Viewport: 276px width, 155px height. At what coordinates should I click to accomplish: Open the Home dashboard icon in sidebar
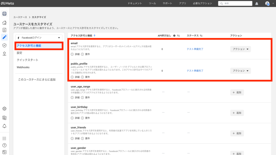[4, 23]
